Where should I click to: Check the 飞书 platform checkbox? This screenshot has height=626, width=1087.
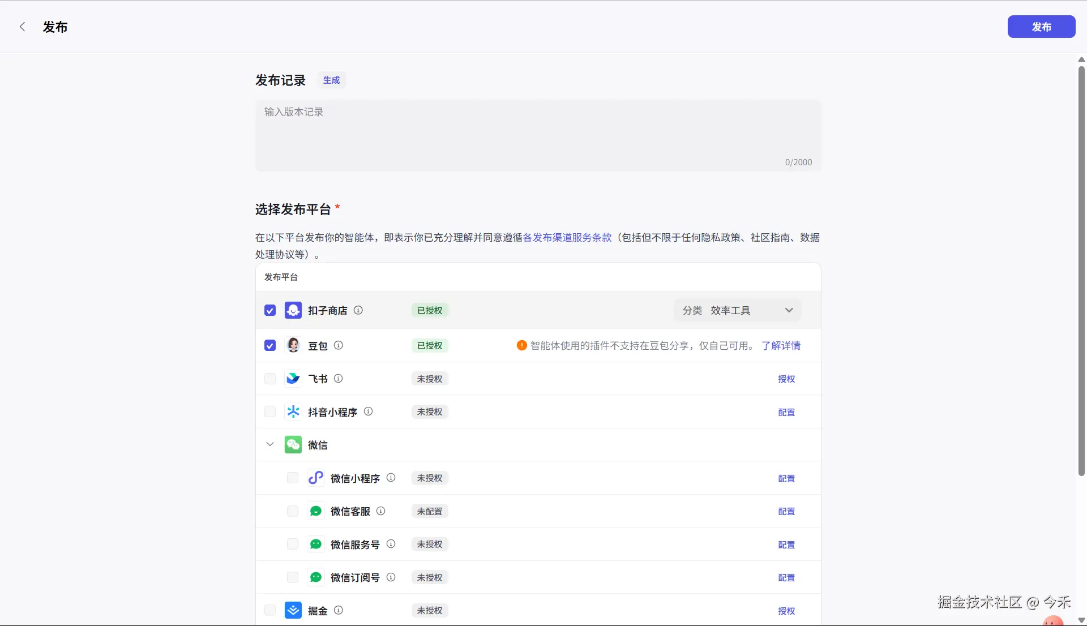270,379
